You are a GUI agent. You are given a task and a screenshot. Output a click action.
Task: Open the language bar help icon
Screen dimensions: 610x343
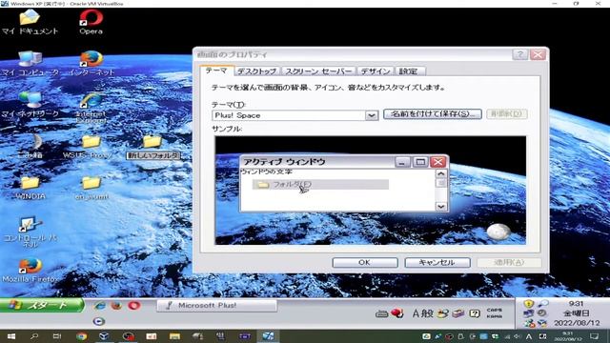[475, 313]
